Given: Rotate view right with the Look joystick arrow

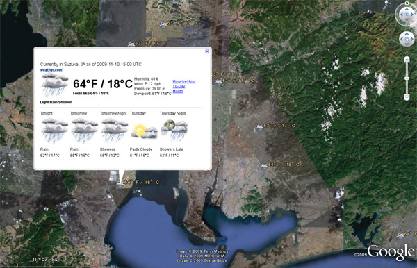Looking at the screenshot, I should (412, 15).
